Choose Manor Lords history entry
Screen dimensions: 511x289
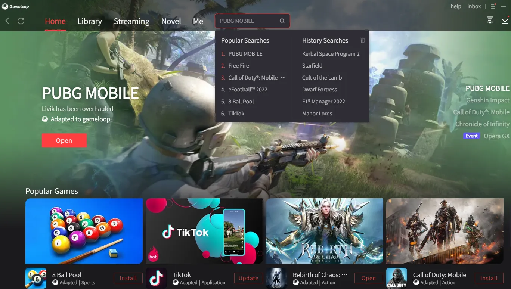click(x=317, y=114)
